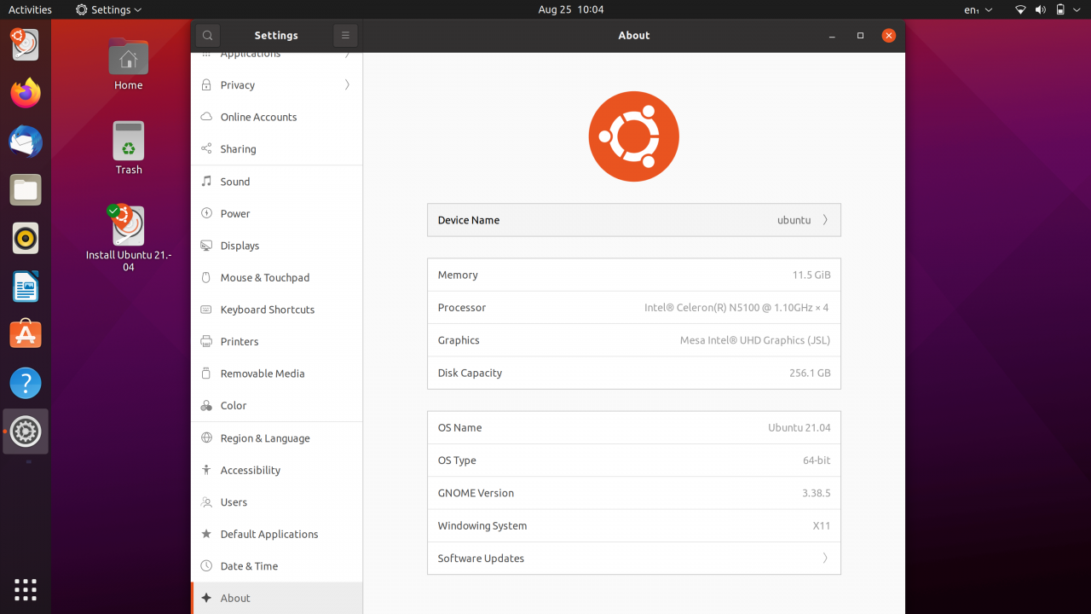Open Files manager from the dock

(x=26, y=190)
